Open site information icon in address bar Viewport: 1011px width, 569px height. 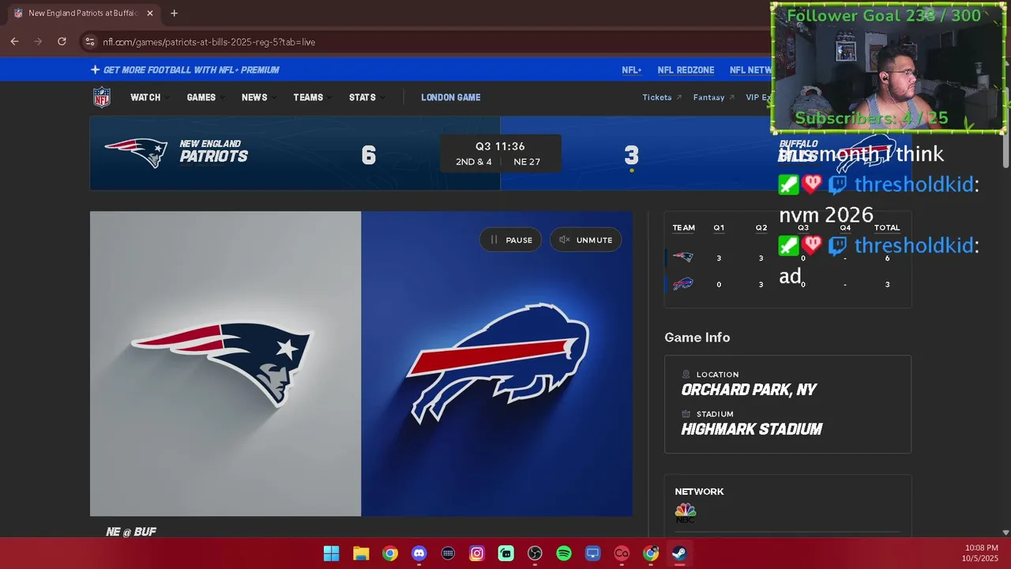coord(90,42)
